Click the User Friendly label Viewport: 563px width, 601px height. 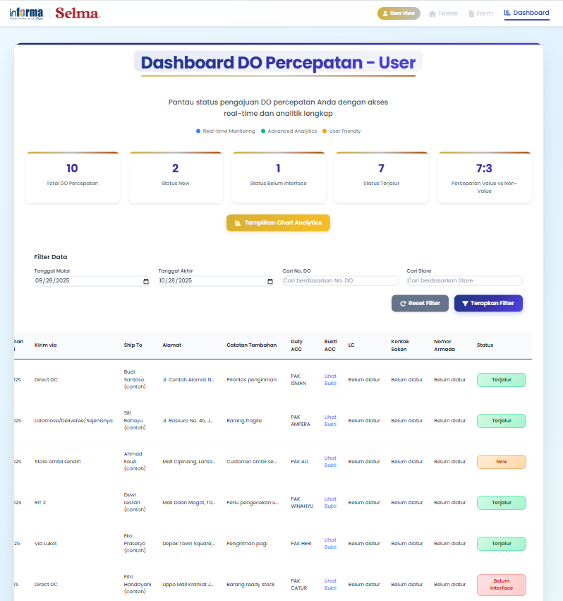345,131
